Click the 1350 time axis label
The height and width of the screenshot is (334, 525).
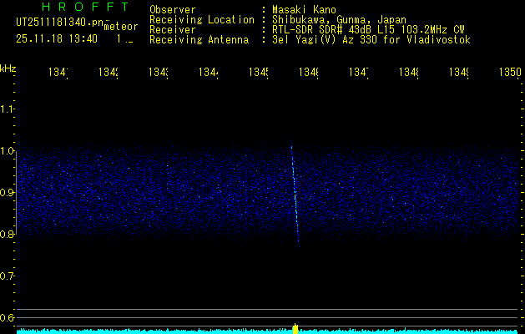click(x=509, y=73)
